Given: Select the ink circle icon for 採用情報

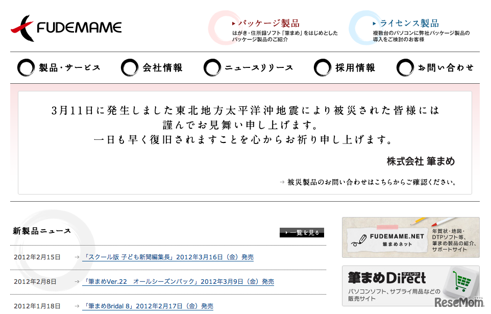Looking at the screenshot, I should tap(322, 67).
